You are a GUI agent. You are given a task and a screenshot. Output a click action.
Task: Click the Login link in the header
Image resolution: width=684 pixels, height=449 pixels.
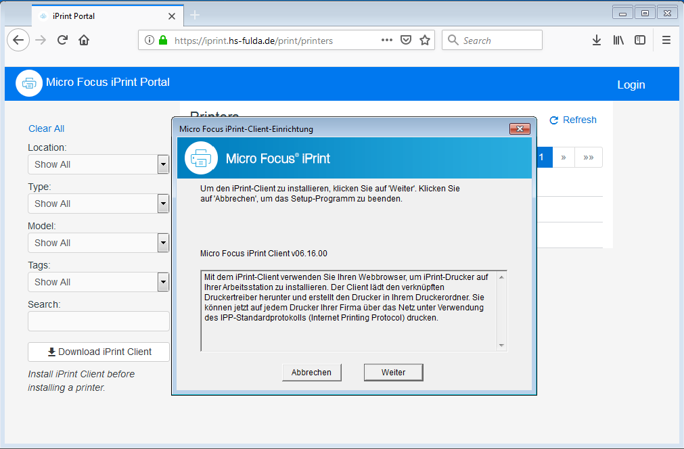point(631,85)
